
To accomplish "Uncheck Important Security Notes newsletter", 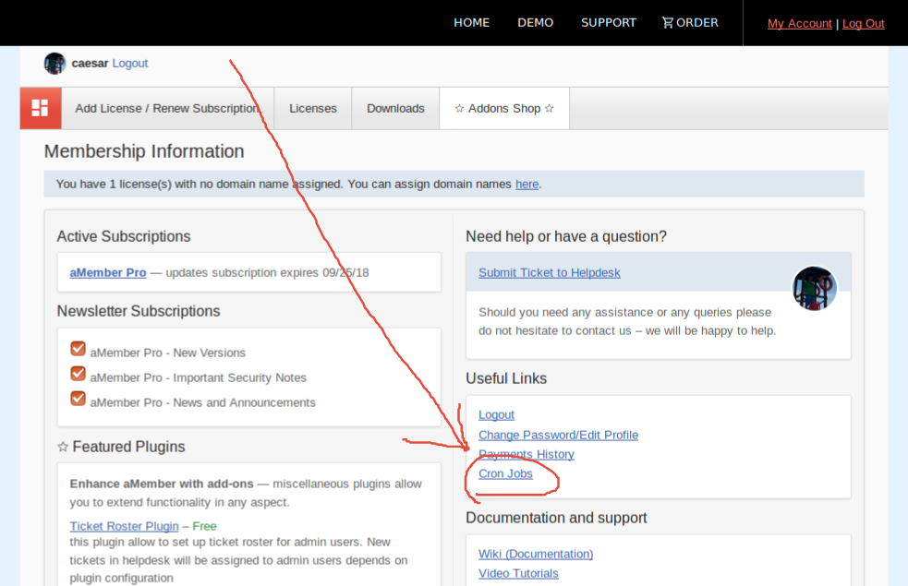I will point(79,374).
